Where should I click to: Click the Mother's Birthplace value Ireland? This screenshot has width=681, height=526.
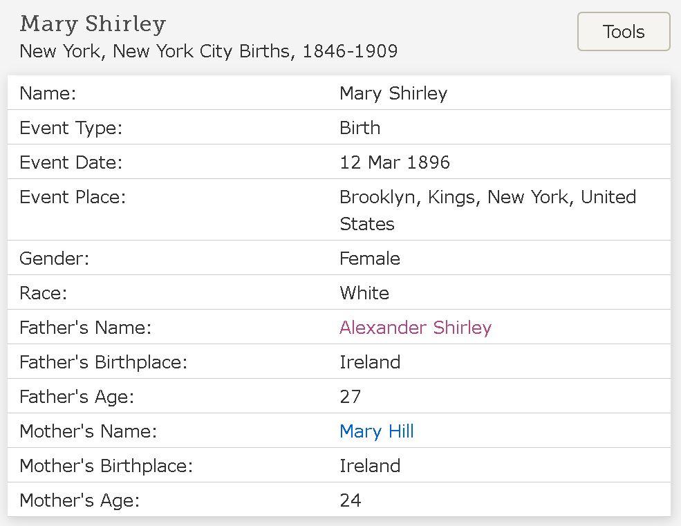pos(369,466)
